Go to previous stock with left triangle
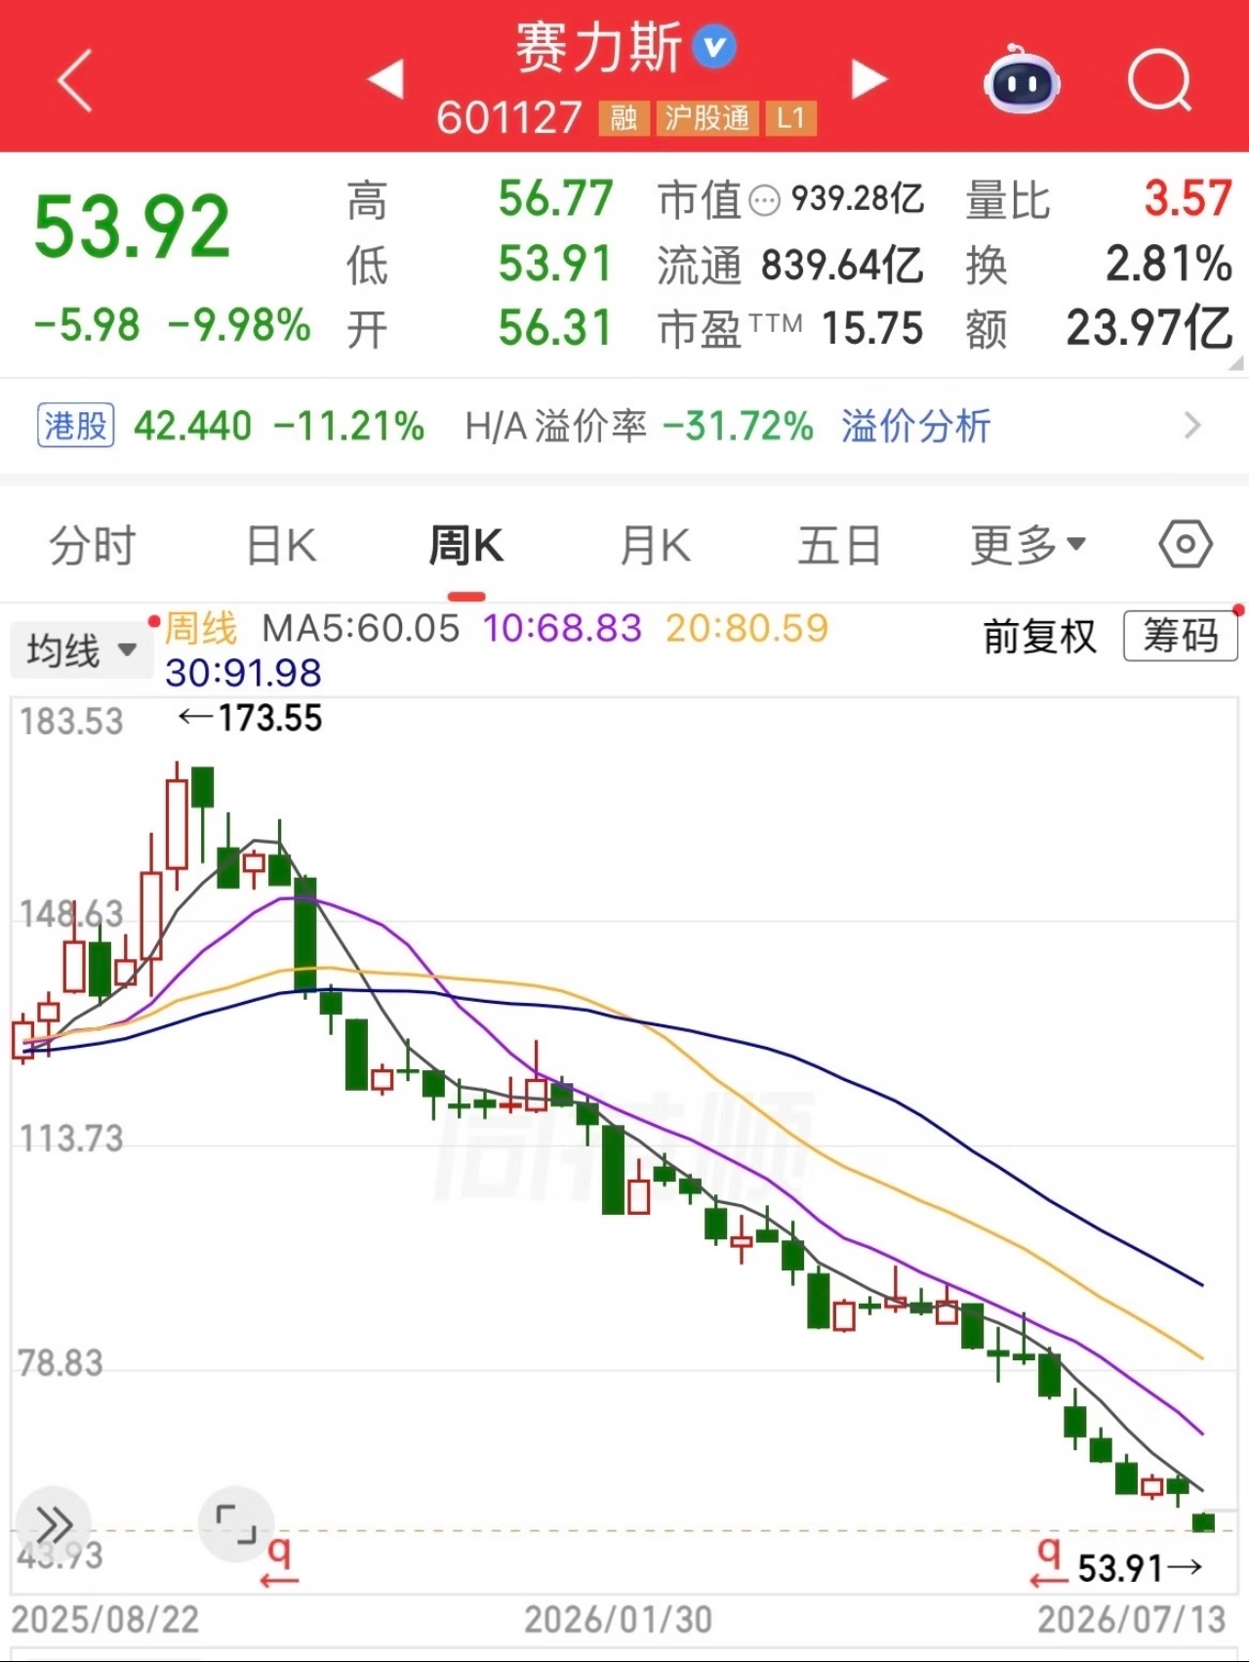Image resolution: width=1249 pixels, height=1662 pixels. [x=386, y=79]
